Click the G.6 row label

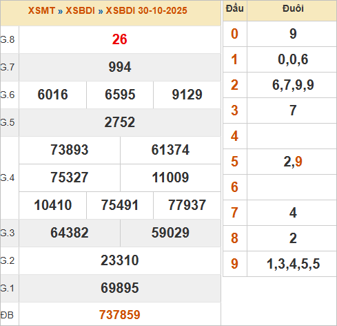click(8, 95)
